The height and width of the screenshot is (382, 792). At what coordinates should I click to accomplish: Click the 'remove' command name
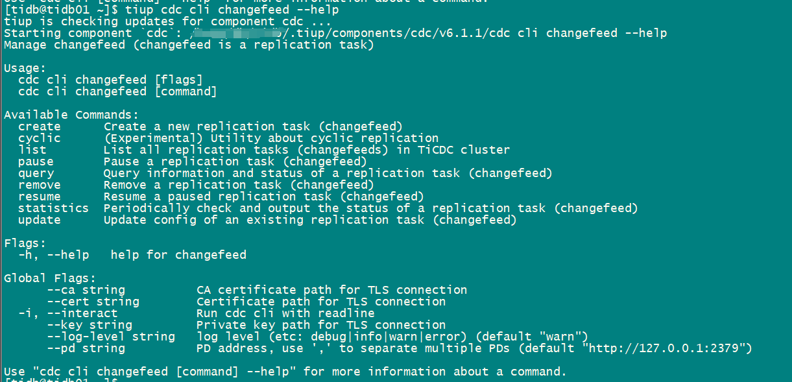(x=39, y=185)
